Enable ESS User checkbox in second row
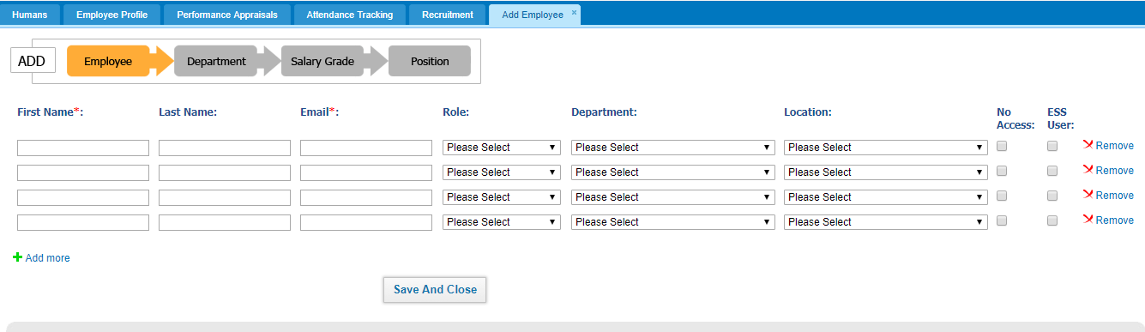1145x332 pixels. (1052, 172)
